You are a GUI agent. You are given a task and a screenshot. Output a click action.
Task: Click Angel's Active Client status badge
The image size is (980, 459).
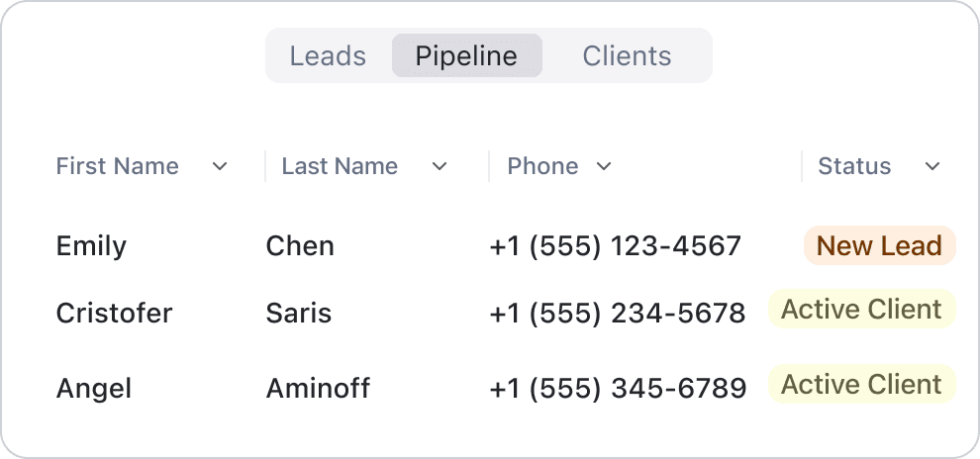(x=861, y=385)
